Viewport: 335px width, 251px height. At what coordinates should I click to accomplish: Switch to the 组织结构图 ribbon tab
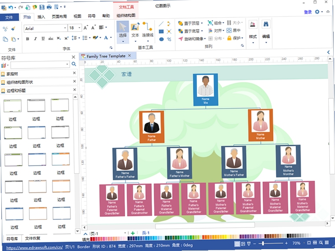click(126, 16)
